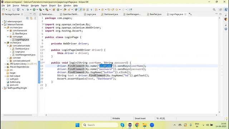Collapse the import block fold marker
Screen dimensions: 229x129
(44, 24)
